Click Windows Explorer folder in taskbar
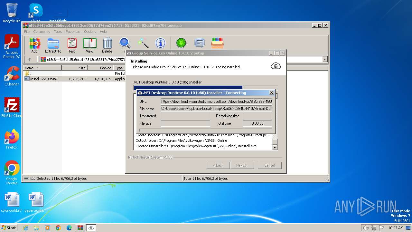This screenshot has width=412, height=232. tap(36, 228)
